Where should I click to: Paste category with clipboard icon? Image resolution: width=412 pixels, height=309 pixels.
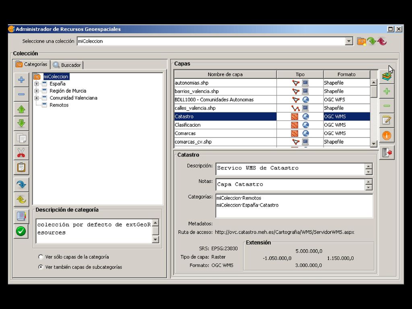point(21,167)
